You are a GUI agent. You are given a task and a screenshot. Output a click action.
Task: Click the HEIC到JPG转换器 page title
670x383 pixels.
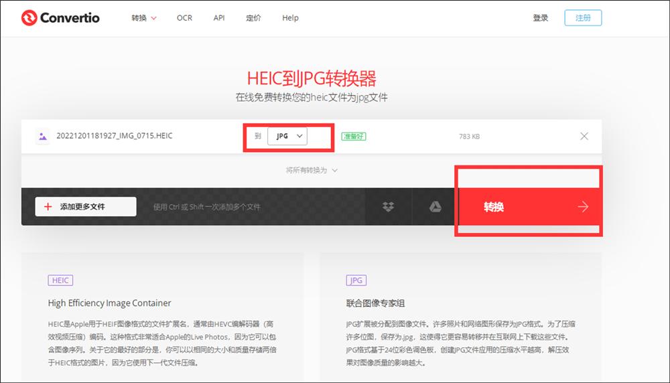point(312,78)
